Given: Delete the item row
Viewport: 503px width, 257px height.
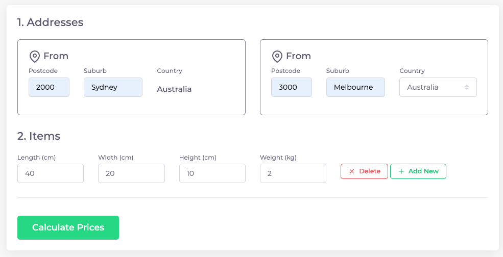Looking at the screenshot, I should click(x=365, y=171).
